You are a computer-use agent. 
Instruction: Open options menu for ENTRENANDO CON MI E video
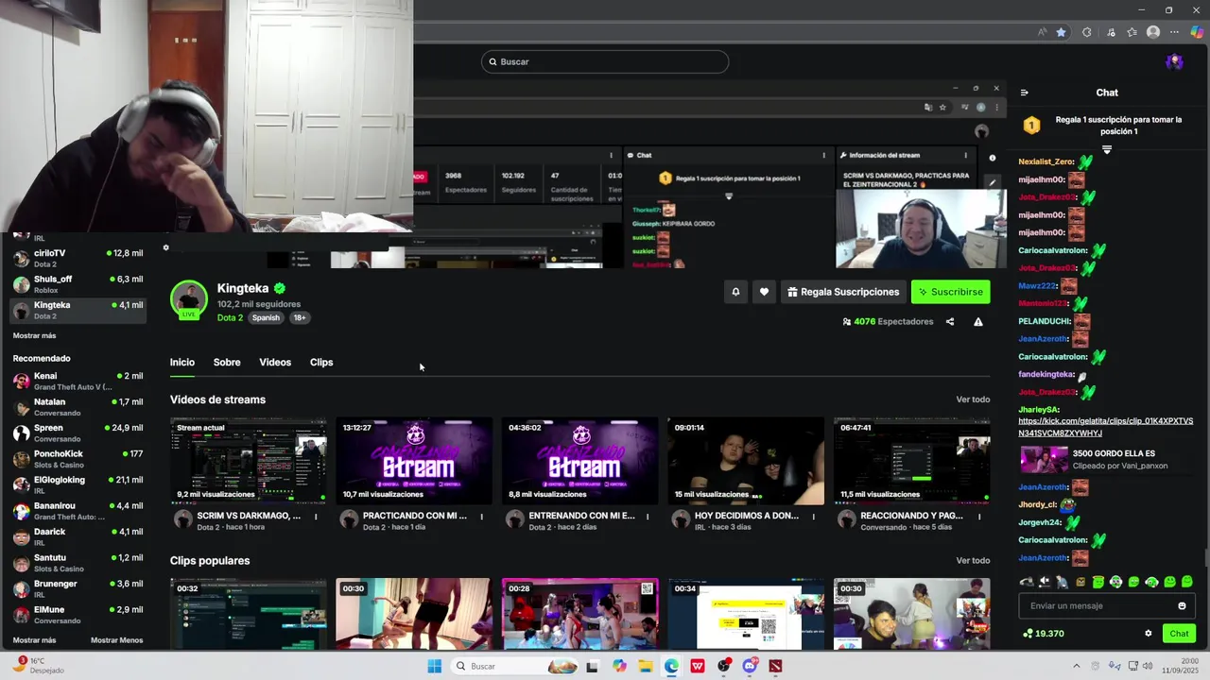[x=648, y=517]
